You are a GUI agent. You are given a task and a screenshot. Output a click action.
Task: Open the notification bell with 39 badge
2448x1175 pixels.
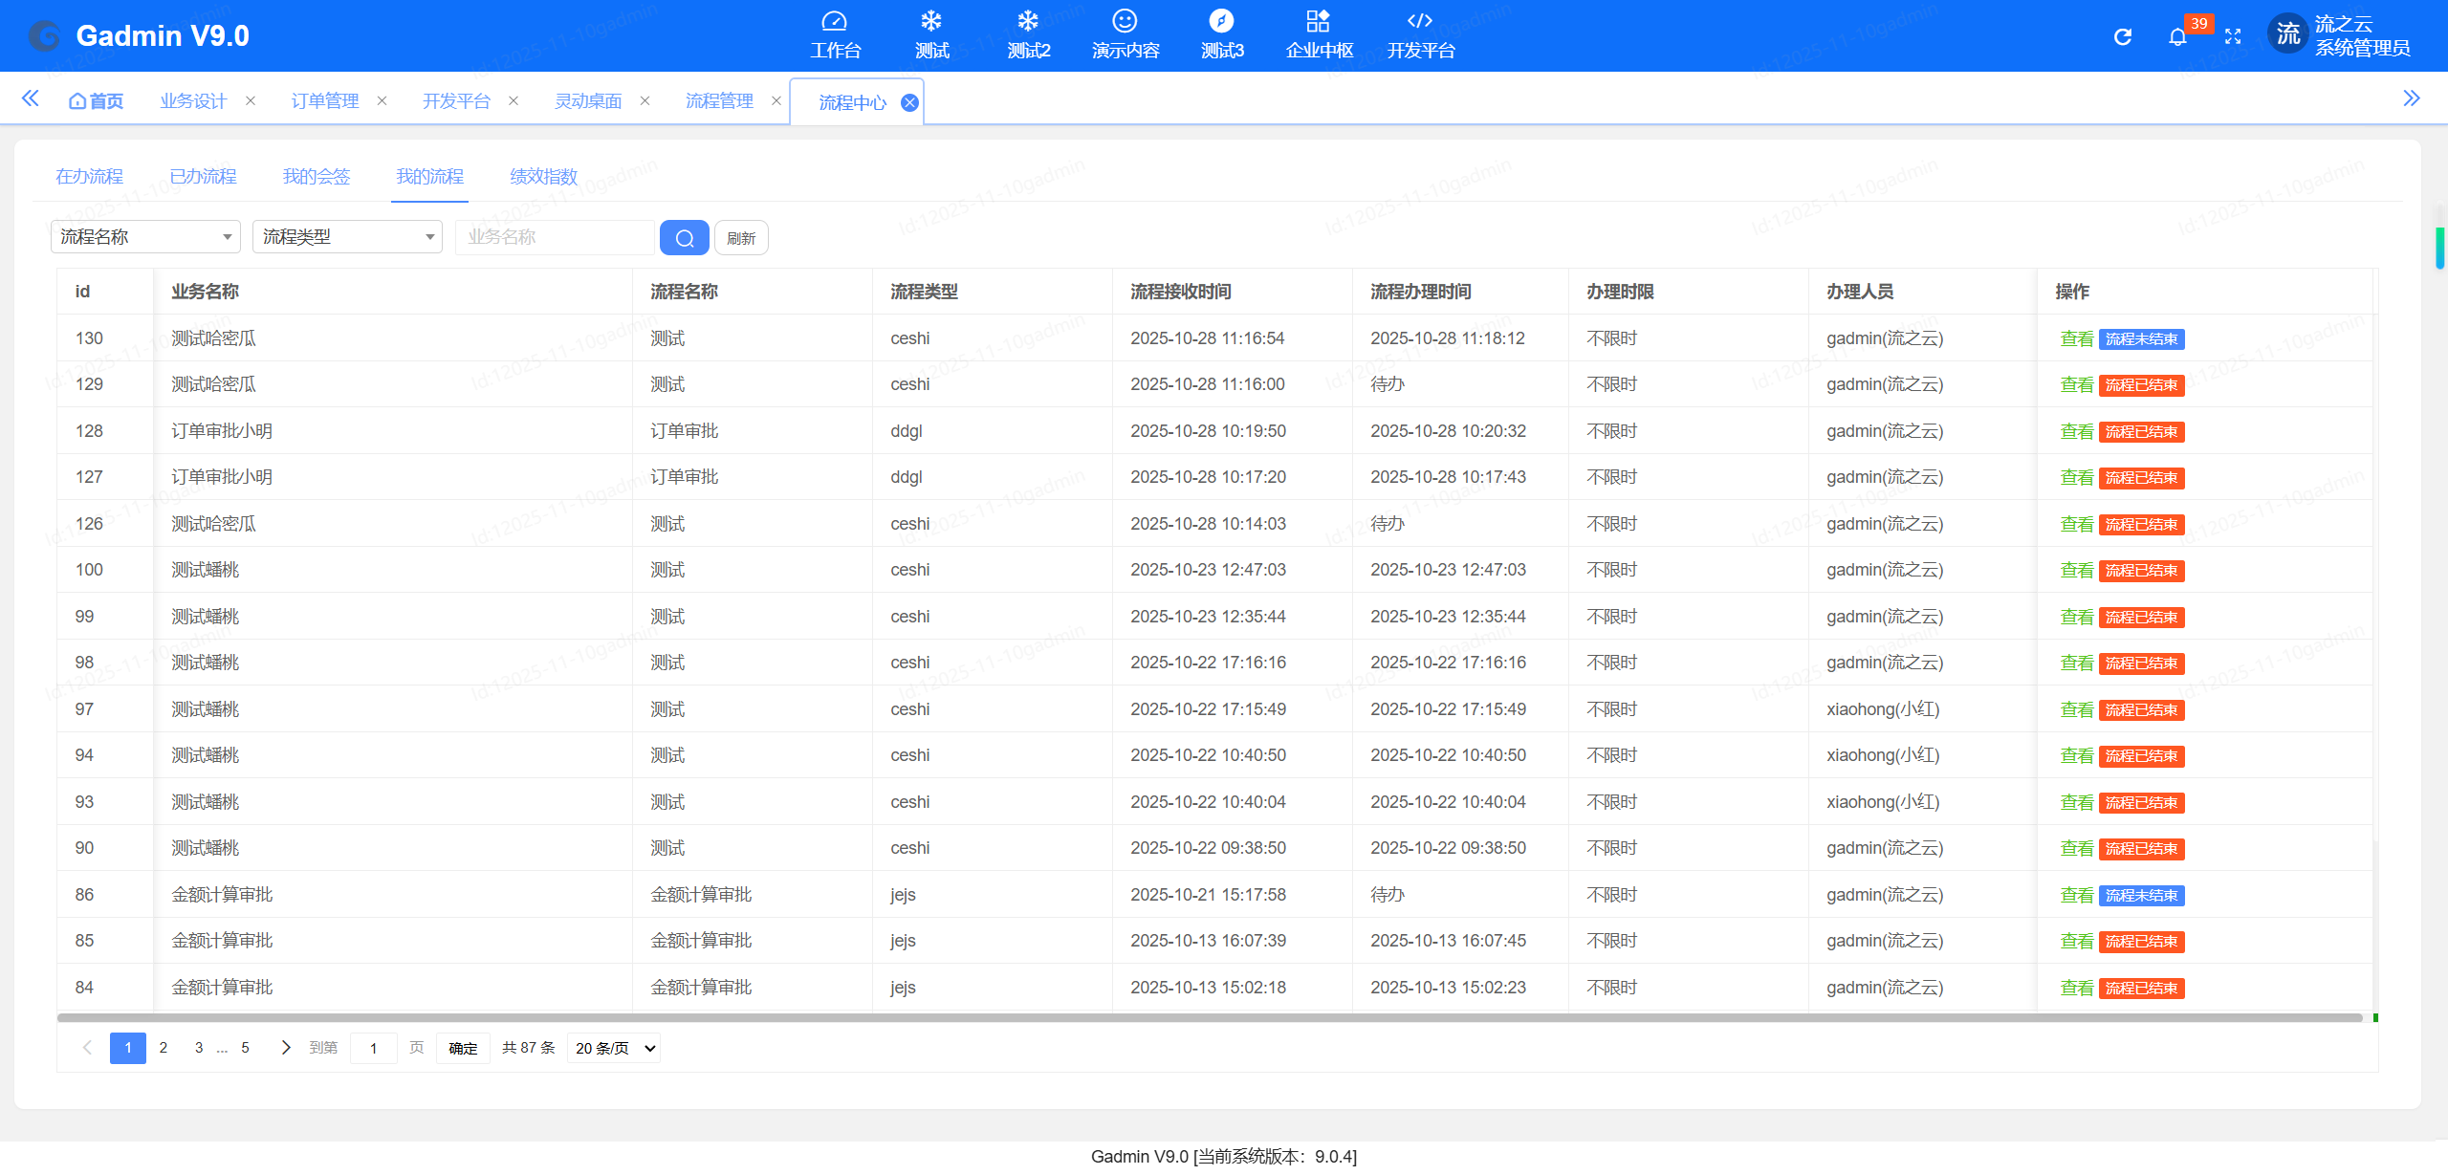point(2177,36)
